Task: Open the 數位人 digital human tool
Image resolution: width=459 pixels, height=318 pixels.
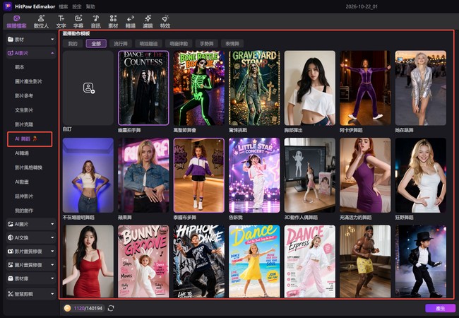Action: coord(41,22)
